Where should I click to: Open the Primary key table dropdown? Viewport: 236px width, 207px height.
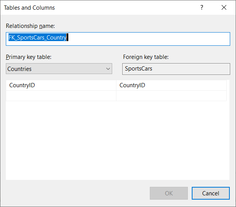[x=59, y=69]
